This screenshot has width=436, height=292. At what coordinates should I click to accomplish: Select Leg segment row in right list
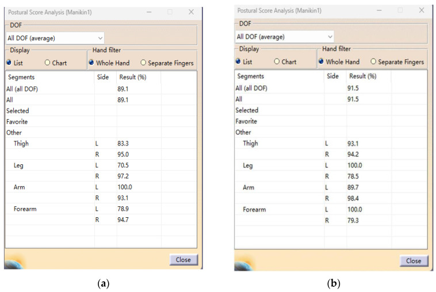click(248, 165)
